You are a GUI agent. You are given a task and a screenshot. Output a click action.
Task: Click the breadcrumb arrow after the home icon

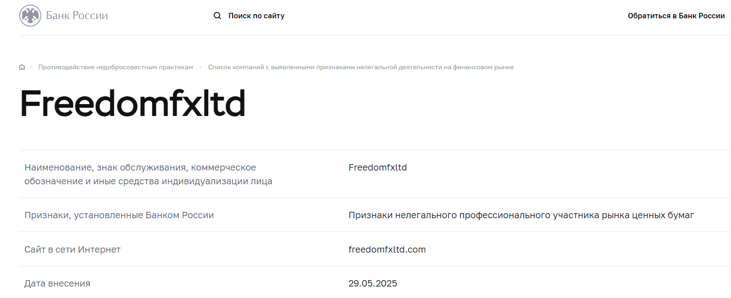(31, 67)
